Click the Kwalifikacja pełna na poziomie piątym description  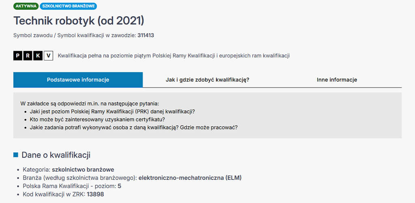click(173, 56)
